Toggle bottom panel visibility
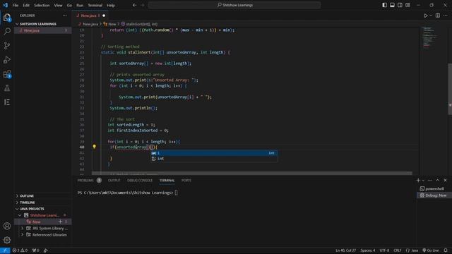This screenshot has width=452, height=254. pyautogui.click(x=392, y=5)
